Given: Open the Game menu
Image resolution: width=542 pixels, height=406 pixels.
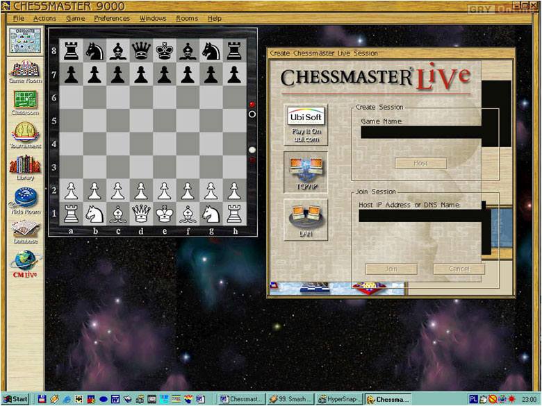Looking at the screenshot, I should 75,18.
